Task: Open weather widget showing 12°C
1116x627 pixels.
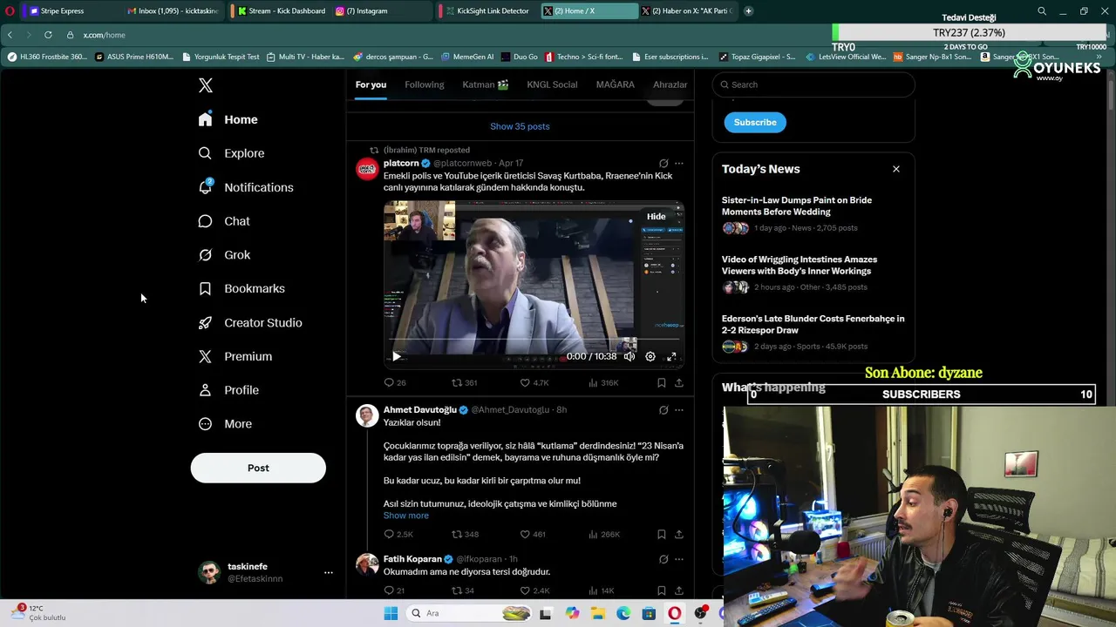Action: point(39,613)
